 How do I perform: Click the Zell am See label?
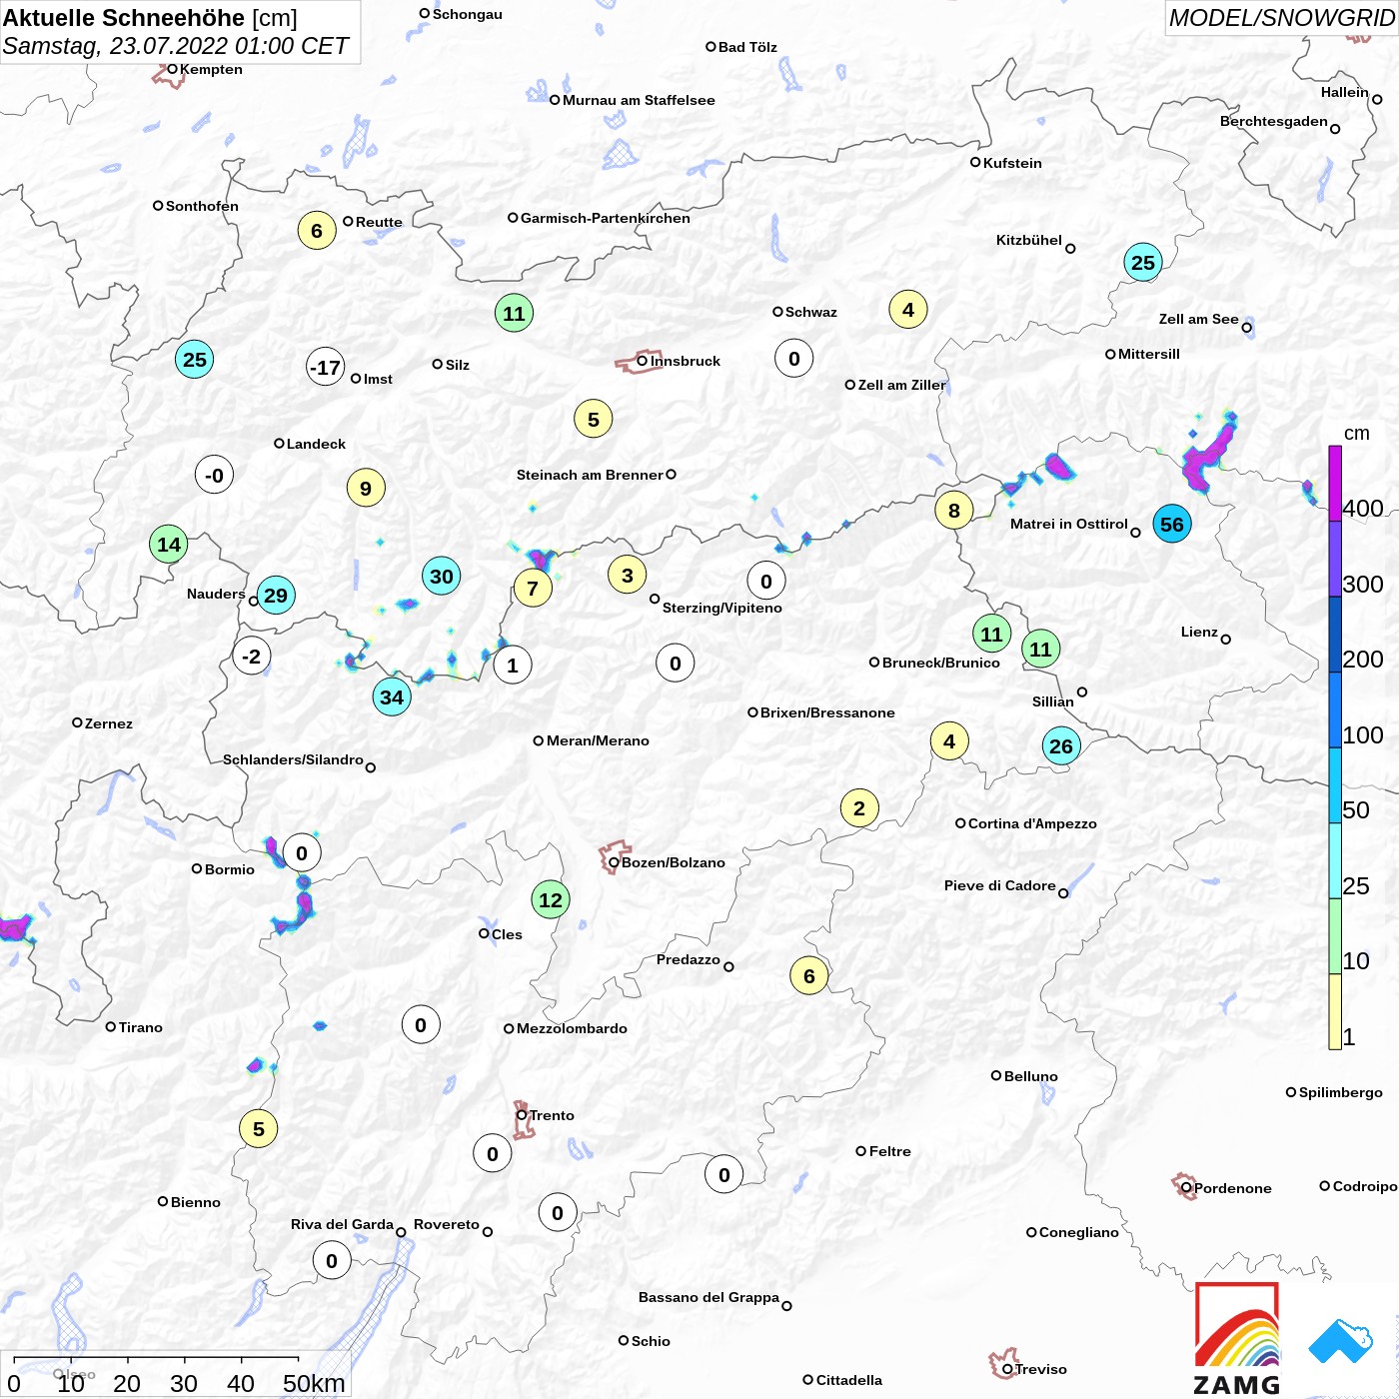pyautogui.click(x=1198, y=319)
